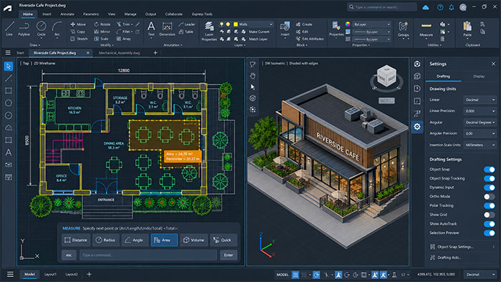Toggle Selection Preview switch
The height and width of the screenshot is (282, 501).
[x=489, y=233]
